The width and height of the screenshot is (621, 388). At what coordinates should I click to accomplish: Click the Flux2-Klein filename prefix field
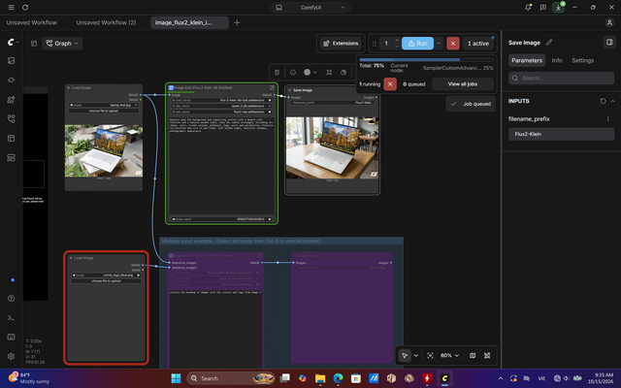click(561, 134)
